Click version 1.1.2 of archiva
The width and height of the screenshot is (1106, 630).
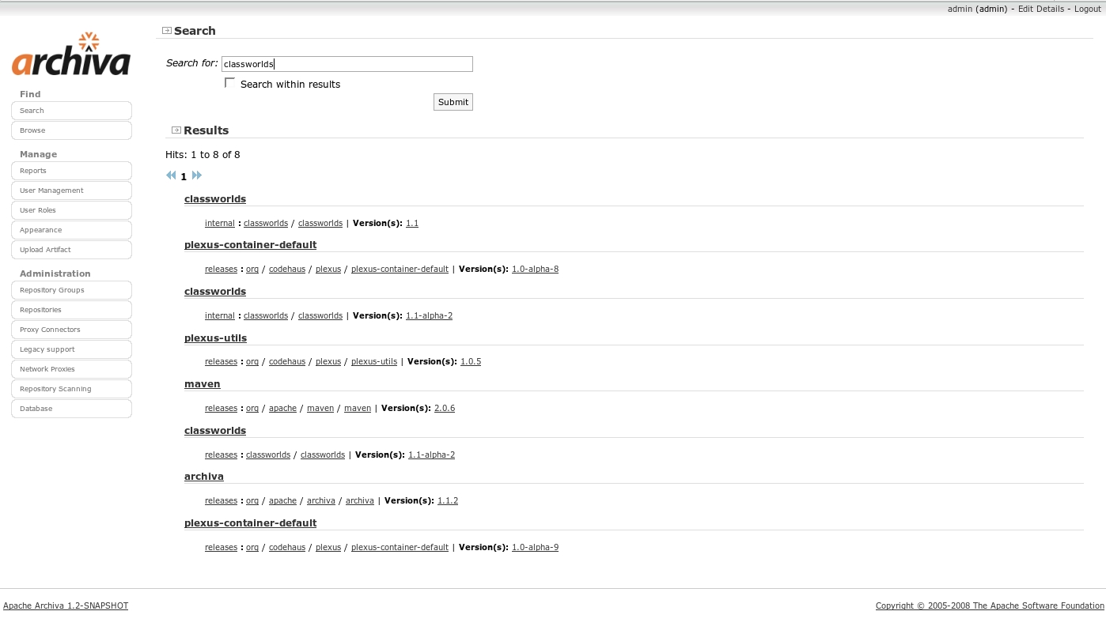(447, 501)
